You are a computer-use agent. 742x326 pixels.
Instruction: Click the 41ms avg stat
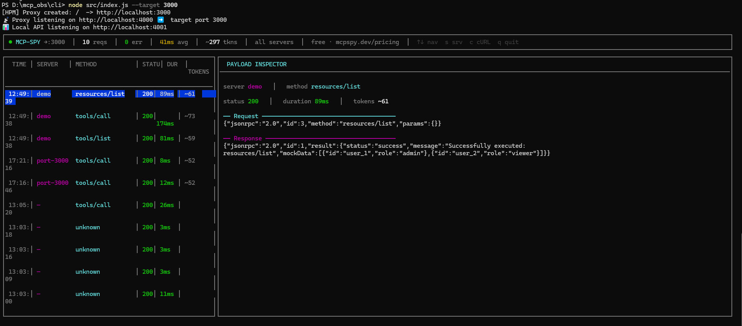[174, 42]
